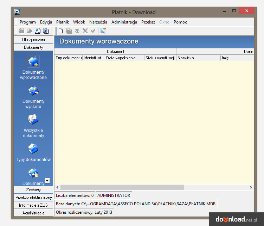Screen dimensions: 264x226
Task: Open the Administracja menu
Action: point(124,22)
